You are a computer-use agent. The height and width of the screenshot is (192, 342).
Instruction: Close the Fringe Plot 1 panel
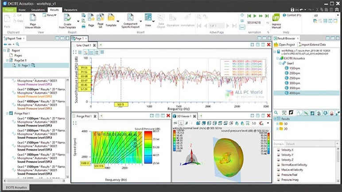[168, 116]
